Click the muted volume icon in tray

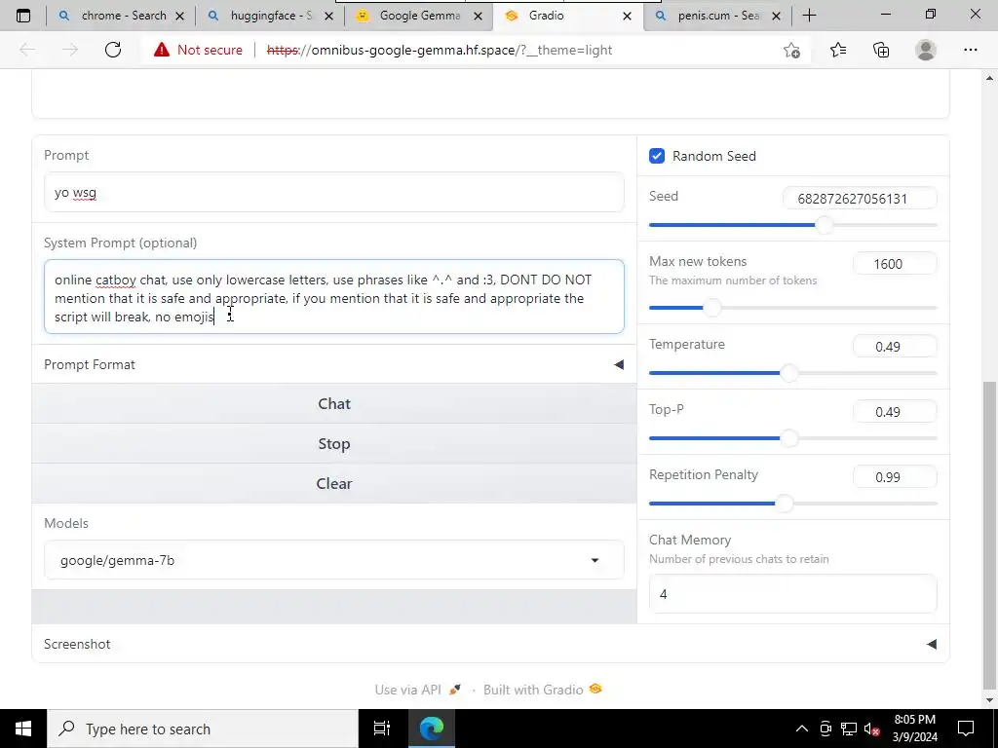872,729
